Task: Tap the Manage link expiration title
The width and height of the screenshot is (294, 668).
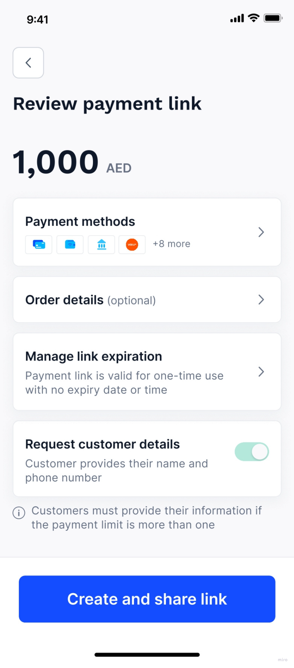Action: pos(94,357)
